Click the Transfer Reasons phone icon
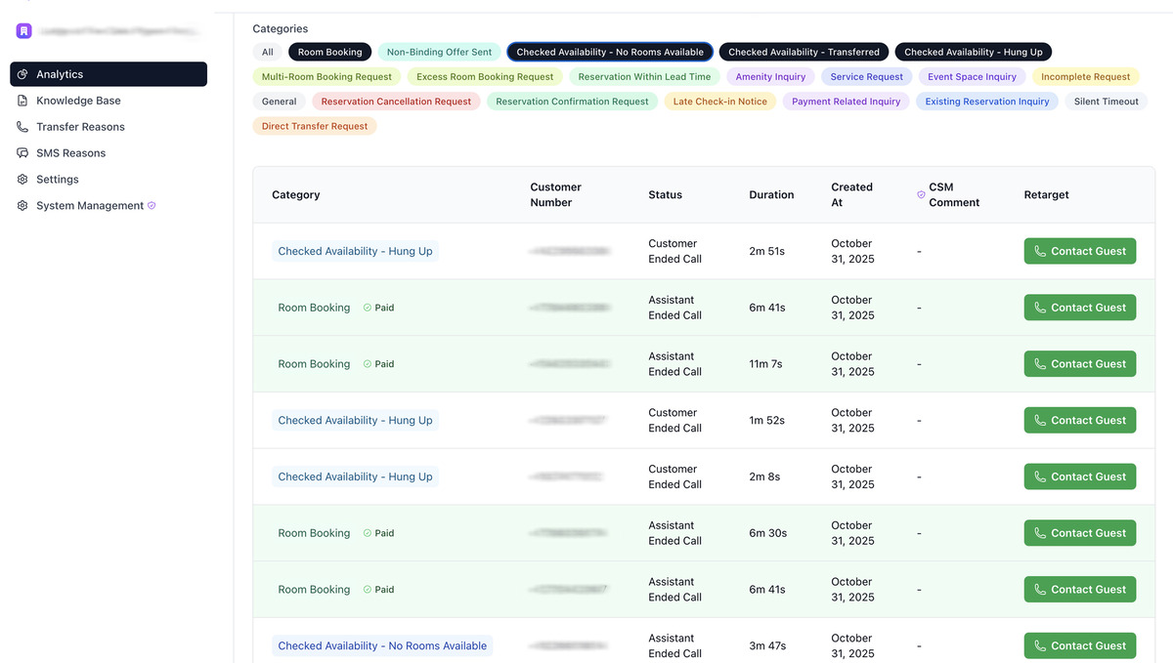Image resolution: width=1173 pixels, height=663 pixels. 23,127
